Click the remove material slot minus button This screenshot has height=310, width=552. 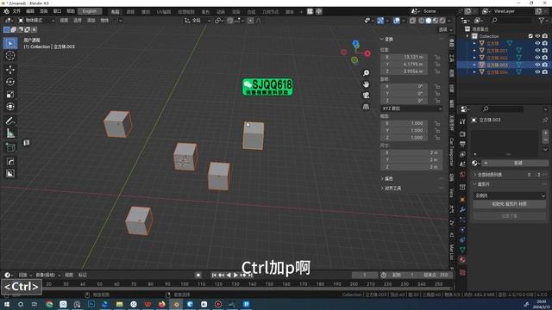(x=545, y=140)
